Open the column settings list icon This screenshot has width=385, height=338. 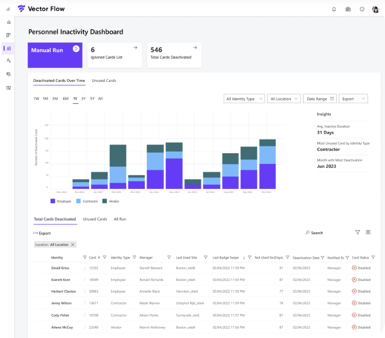point(368,232)
